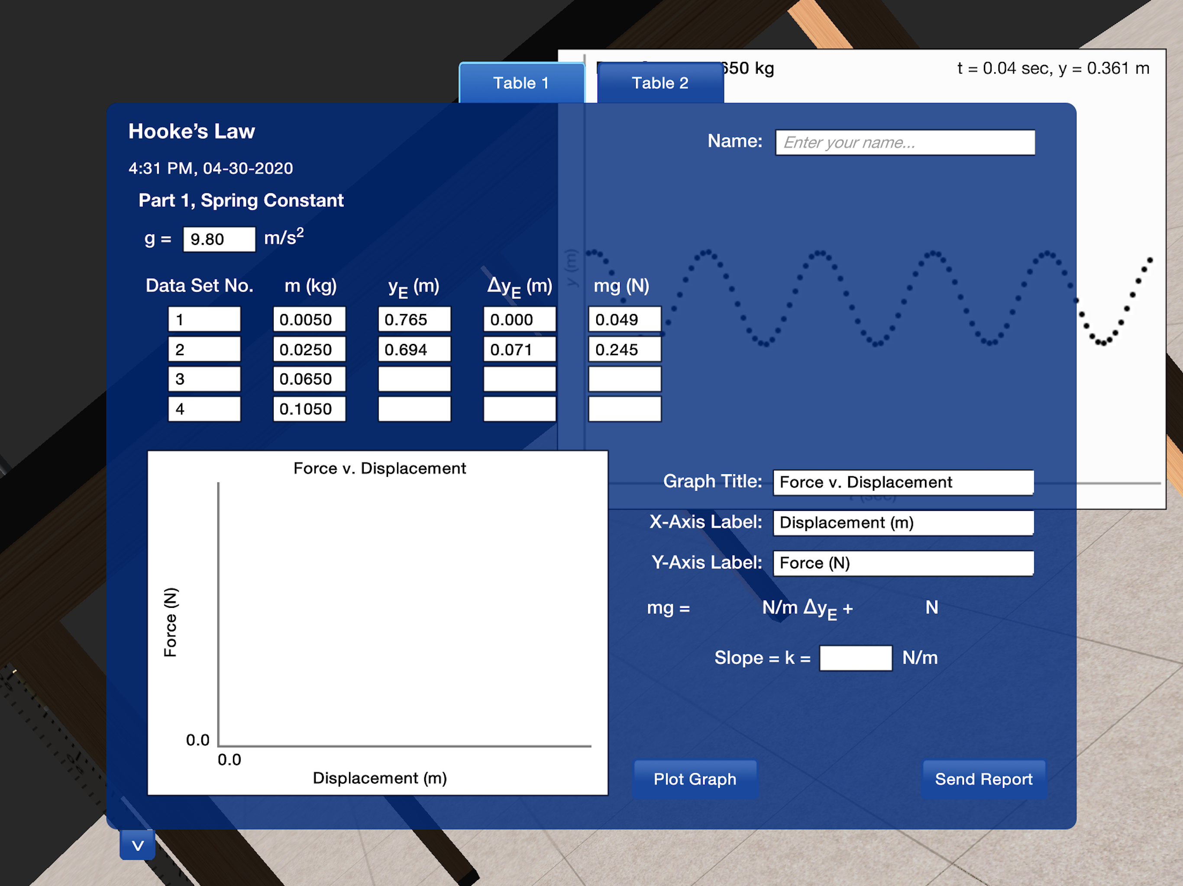Click the Displacement (m) axis label on graph
1183x886 pixels.
[380, 778]
